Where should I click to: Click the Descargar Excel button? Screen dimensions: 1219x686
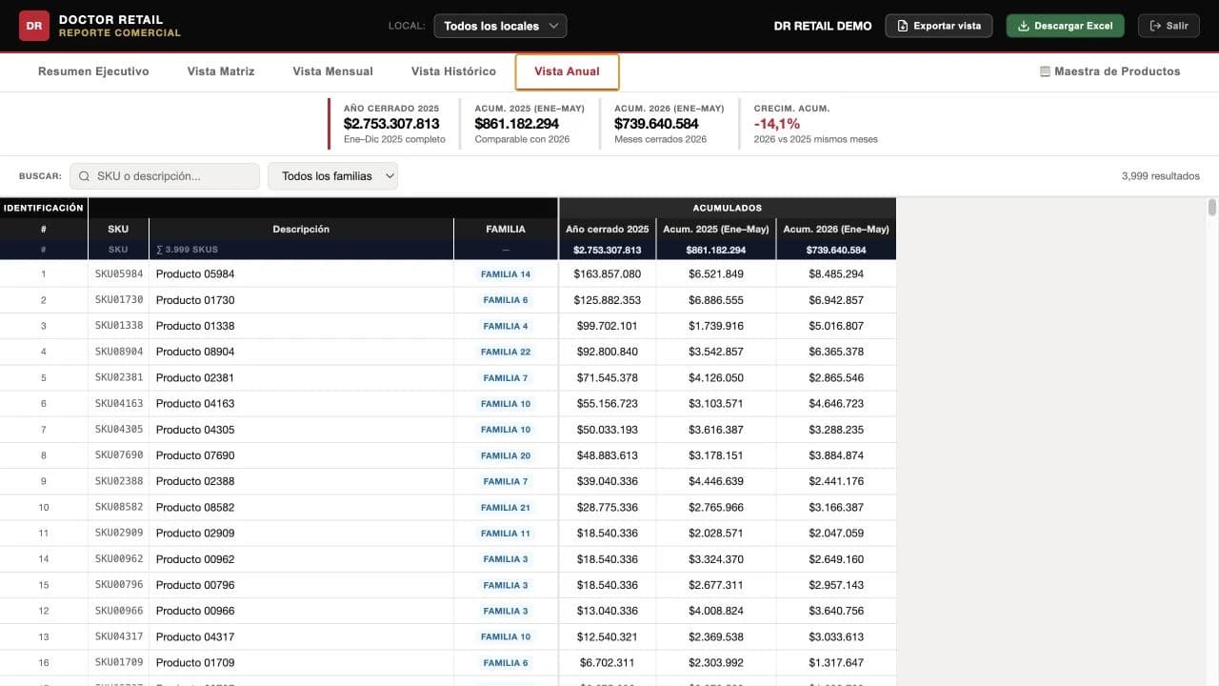1065,26
